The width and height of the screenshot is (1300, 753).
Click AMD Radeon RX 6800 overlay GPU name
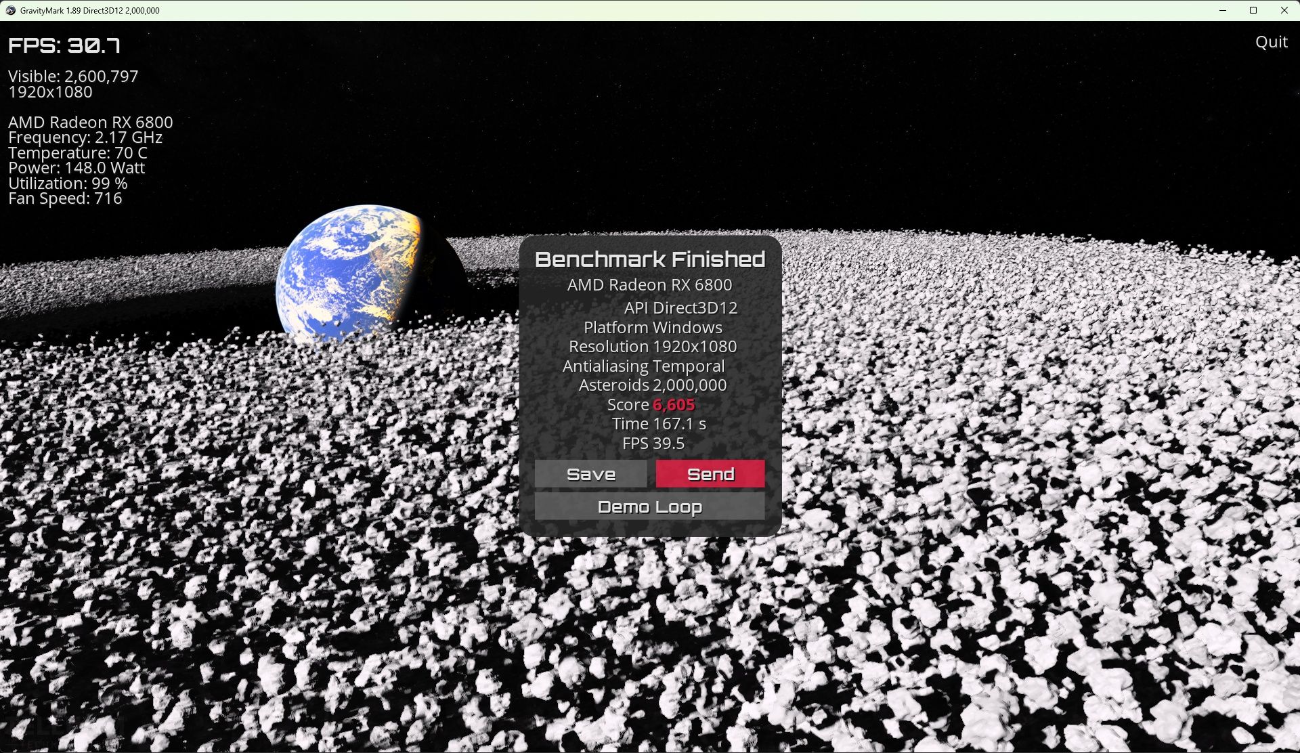coord(91,123)
